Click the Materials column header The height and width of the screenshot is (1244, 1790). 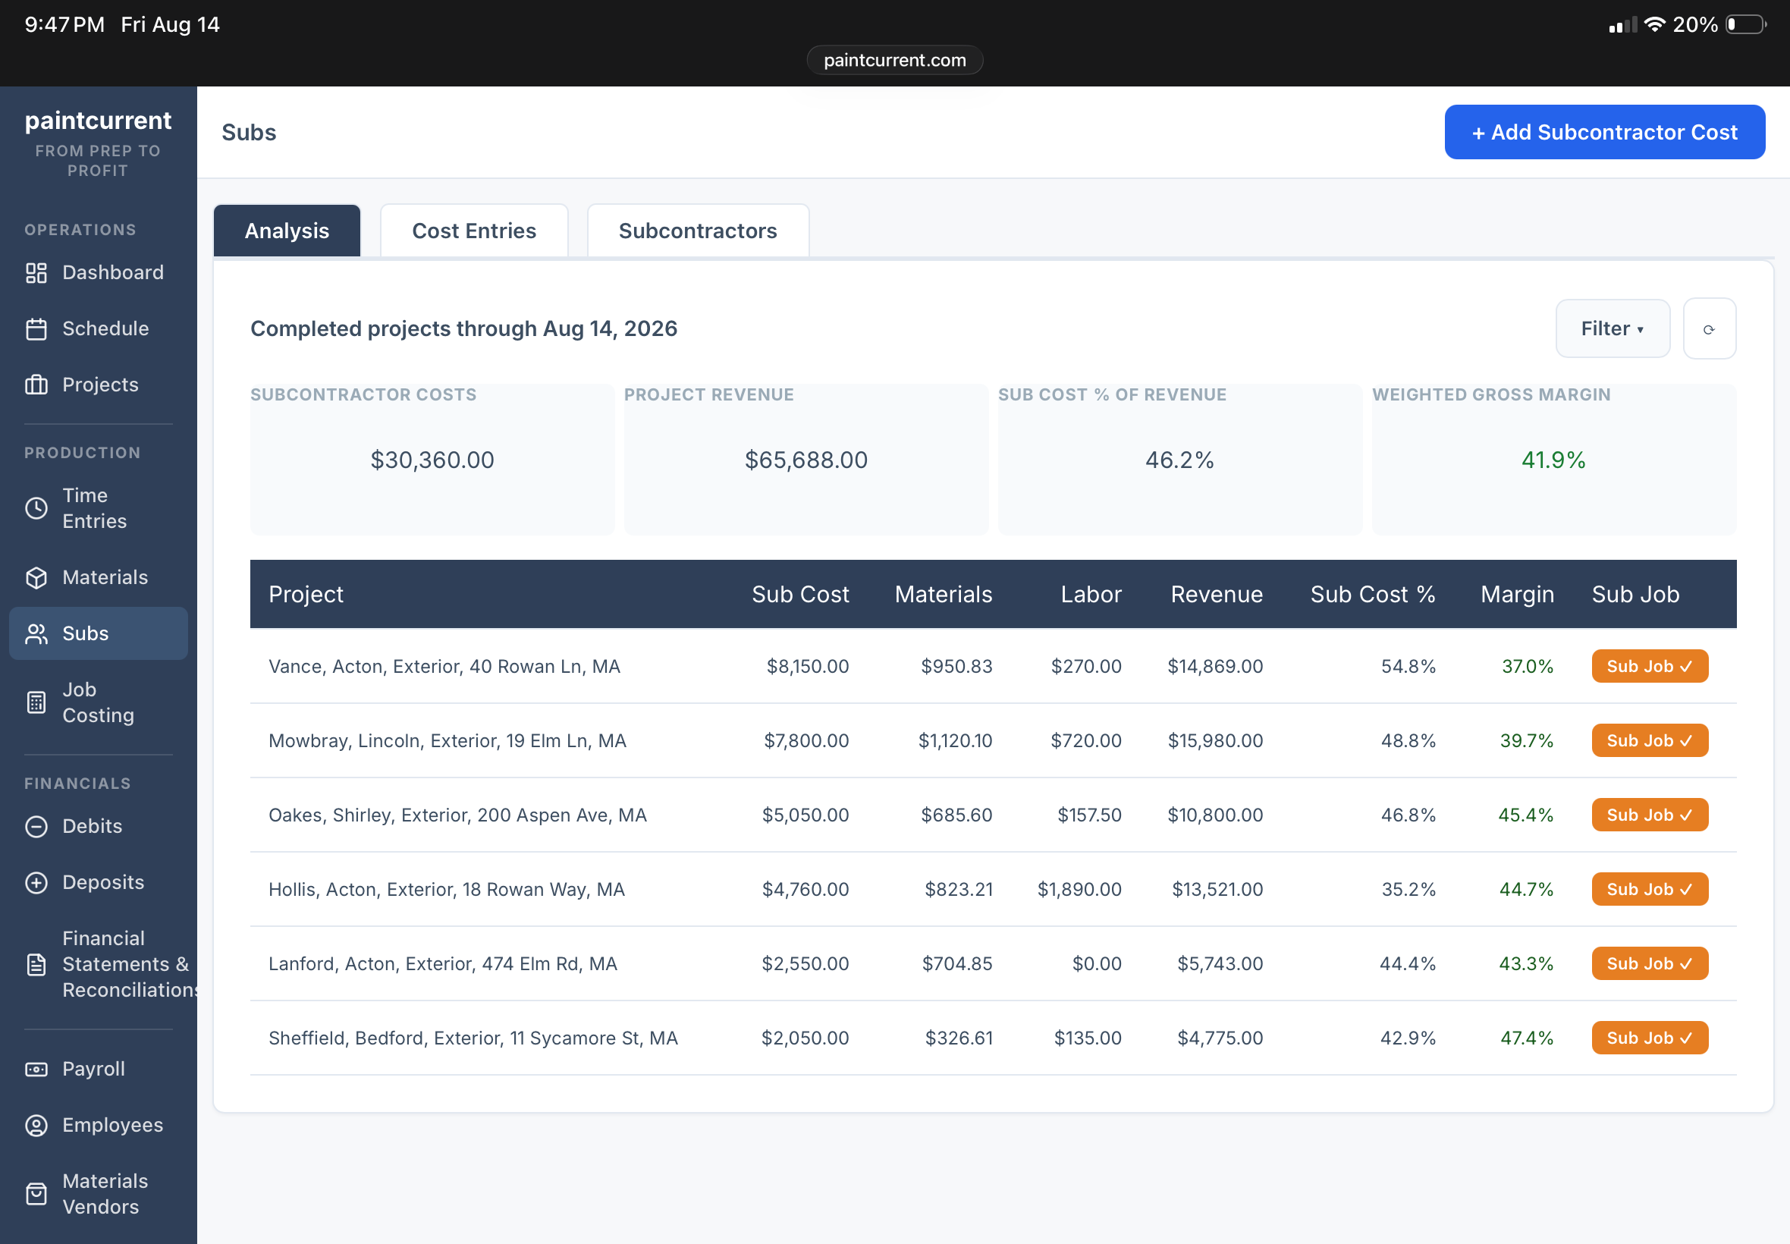943,595
